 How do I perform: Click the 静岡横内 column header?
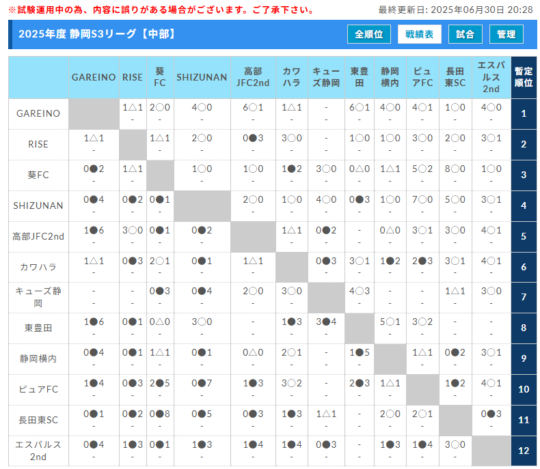390,77
